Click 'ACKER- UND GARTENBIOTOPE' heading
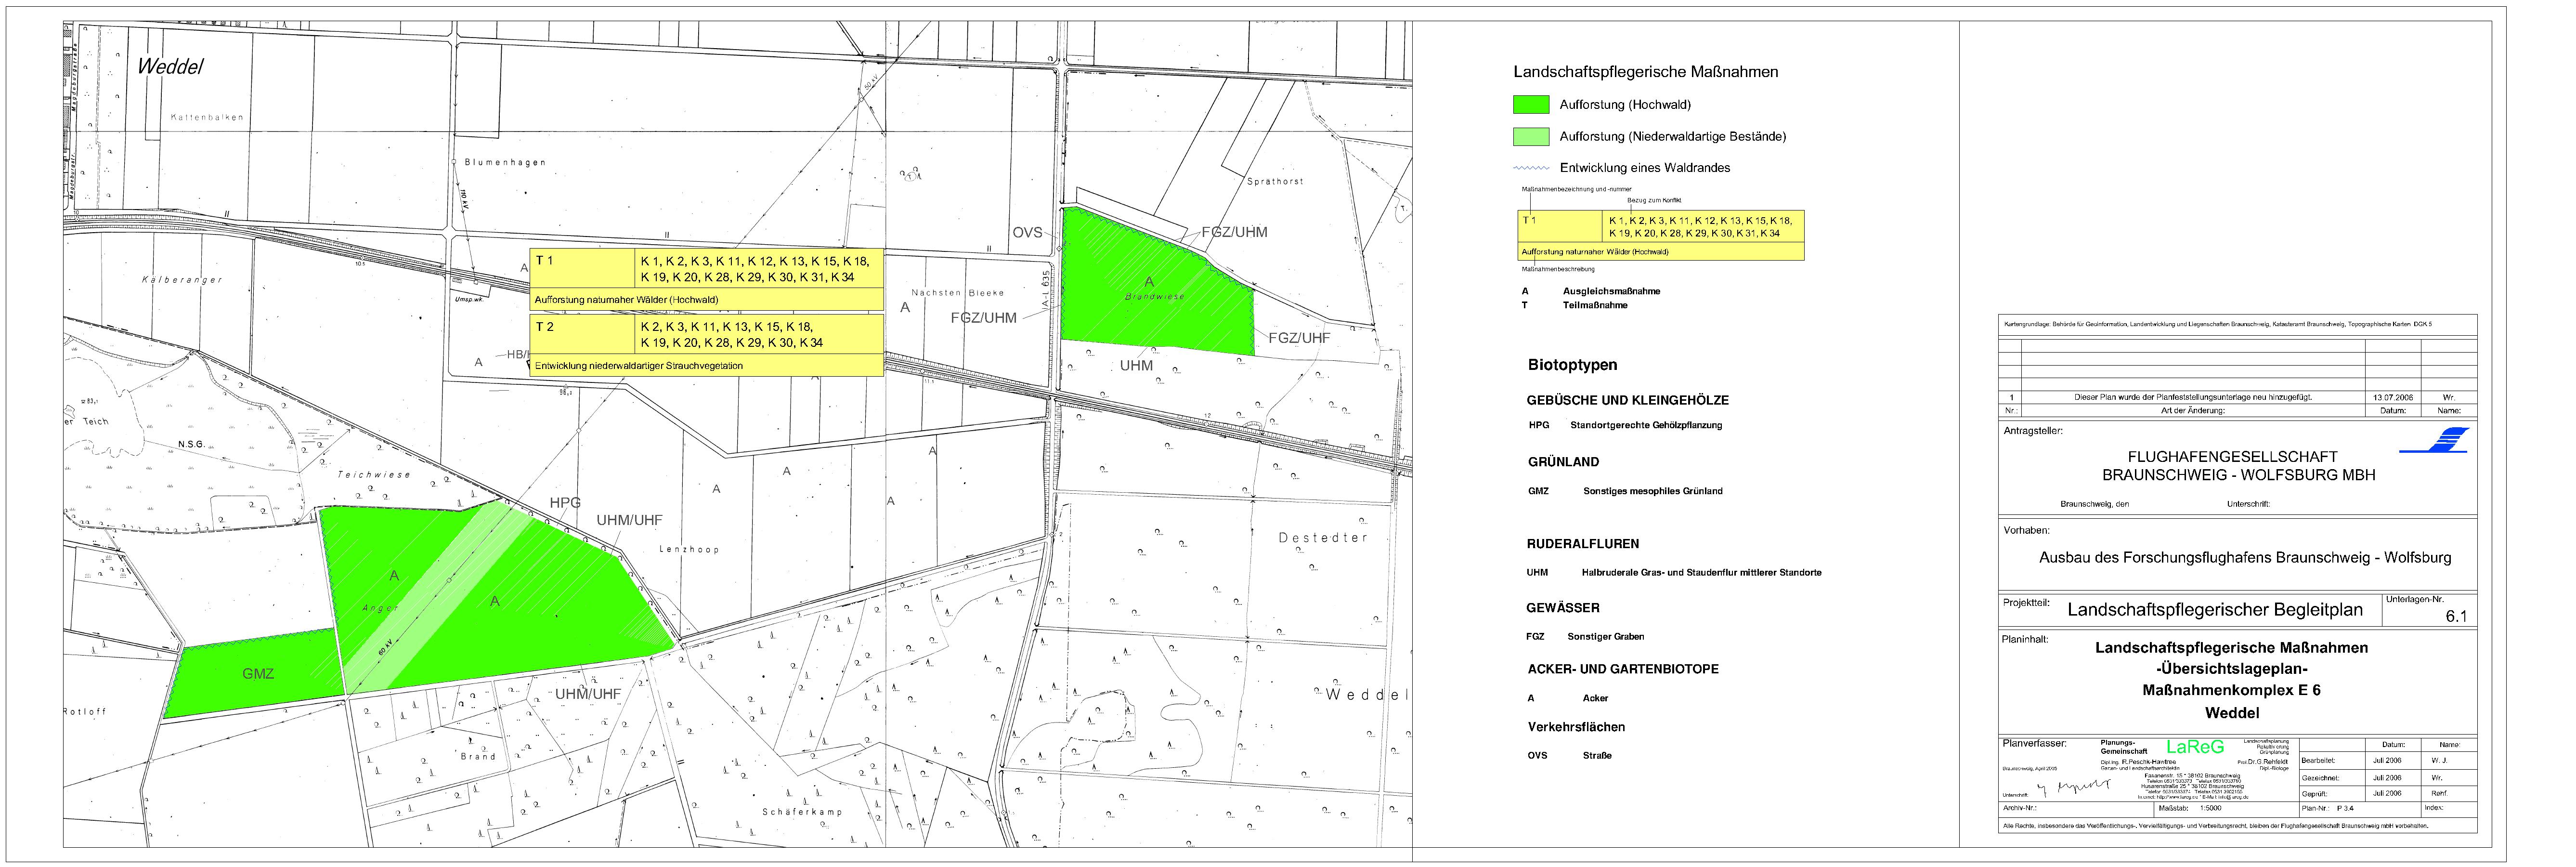 pyautogui.click(x=1623, y=669)
